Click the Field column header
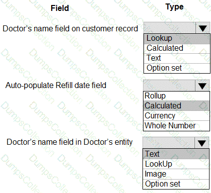The width and height of the screenshot is (211, 193). (60, 8)
